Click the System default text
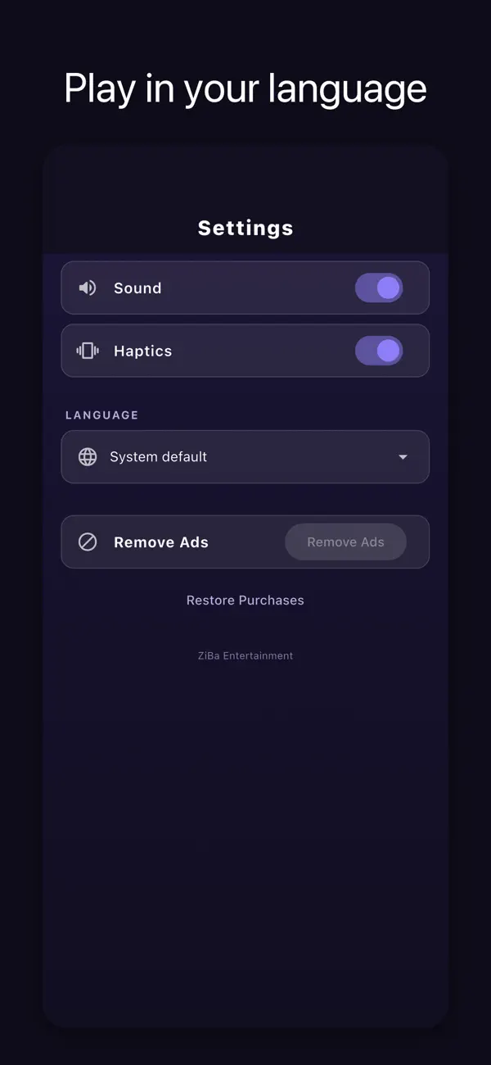 (159, 457)
